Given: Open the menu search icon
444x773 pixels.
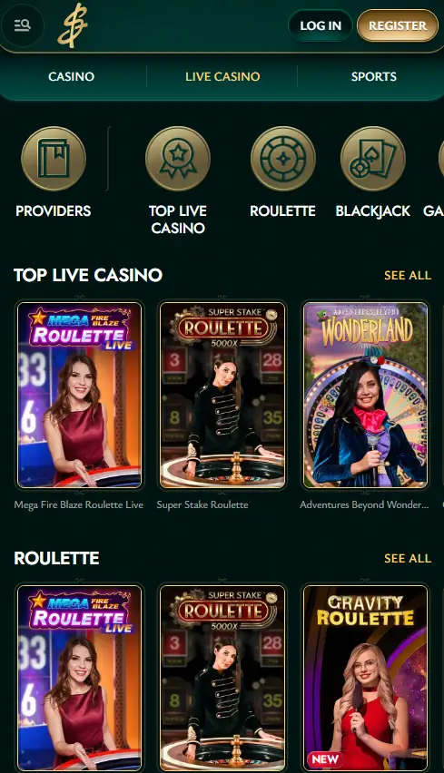Looking at the screenshot, I should click(22, 25).
